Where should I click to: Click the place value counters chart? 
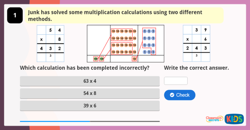click(x=125, y=43)
